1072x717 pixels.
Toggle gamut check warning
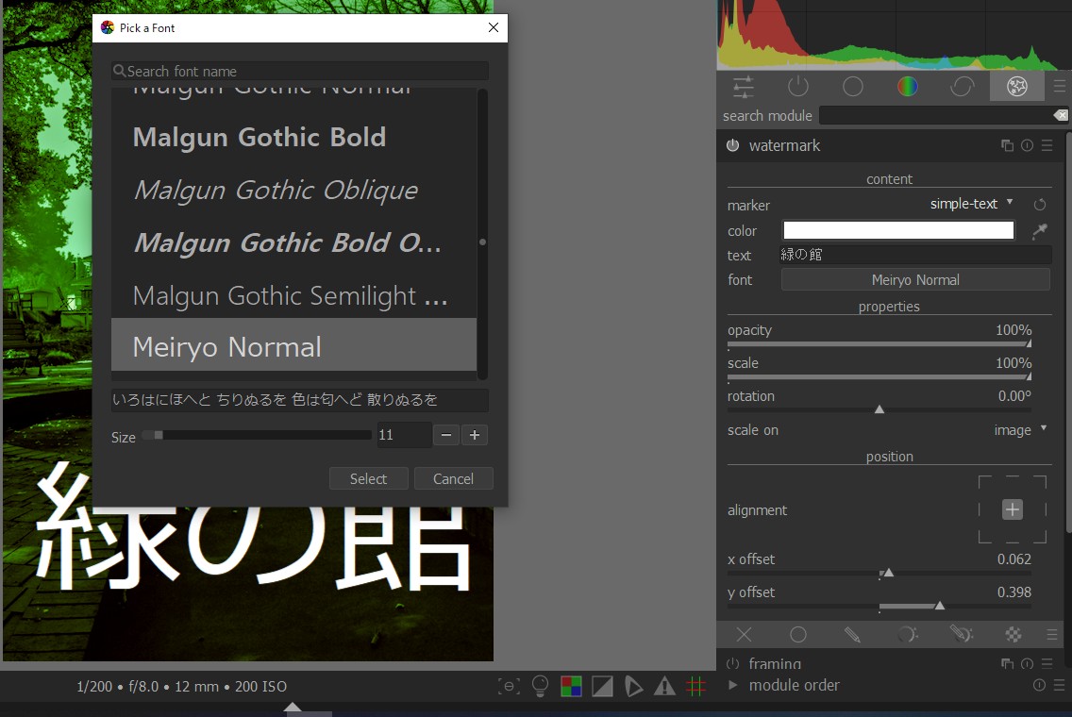coord(664,686)
